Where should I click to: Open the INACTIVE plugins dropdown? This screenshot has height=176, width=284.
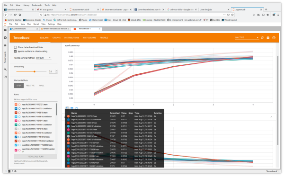pos(246,38)
